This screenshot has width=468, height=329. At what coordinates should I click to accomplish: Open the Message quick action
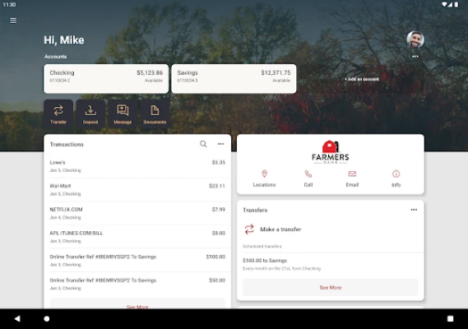pos(123,114)
